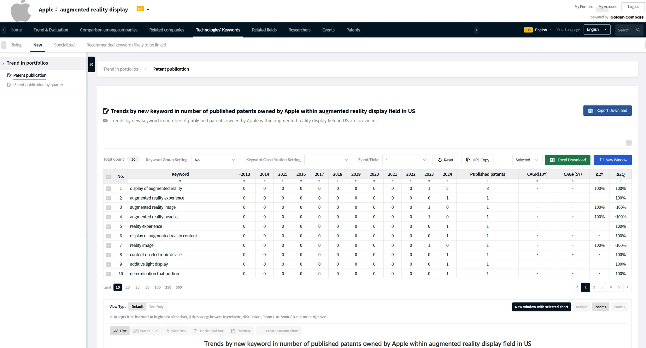Image resolution: width=646 pixels, height=348 pixels.
Task: Collapse sidebar with double-chevron icon
Action: point(91,65)
